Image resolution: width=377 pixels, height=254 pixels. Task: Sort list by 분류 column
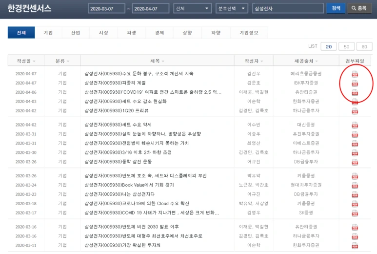click(62, 61)
